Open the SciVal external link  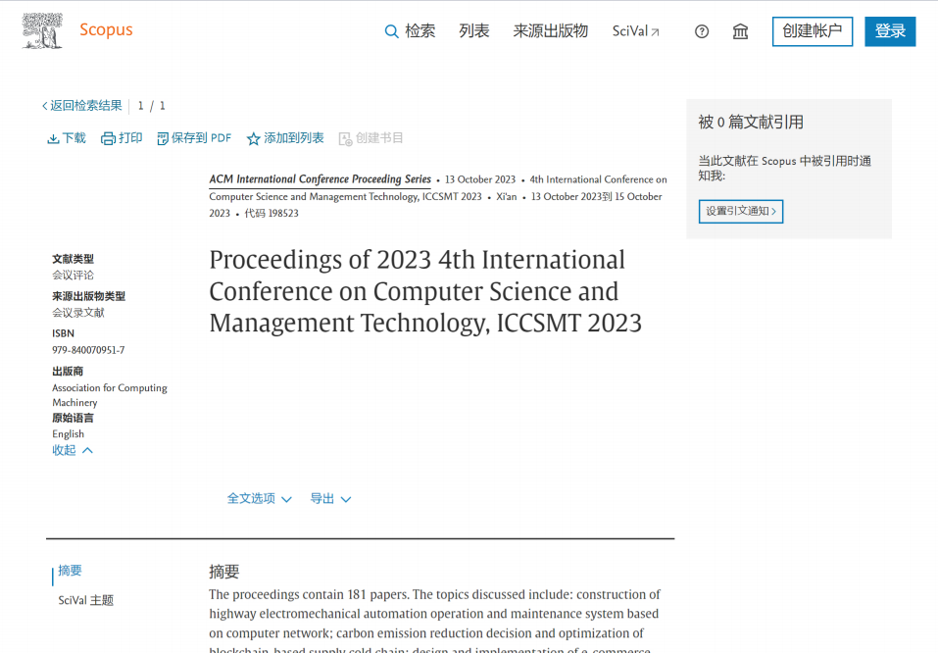635,31
